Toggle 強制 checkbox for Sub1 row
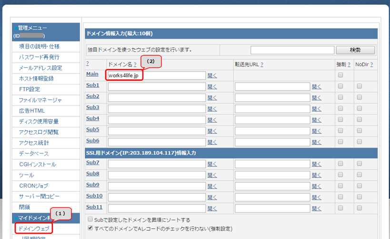390x239 pixels. pyautogui.click(x=340, y=86)
